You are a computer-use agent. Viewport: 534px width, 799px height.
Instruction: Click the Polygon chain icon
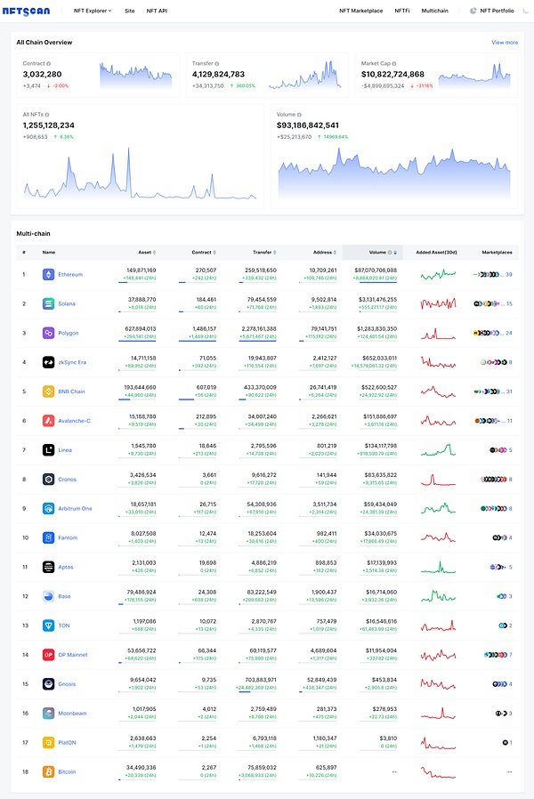(x=48, y=333)
